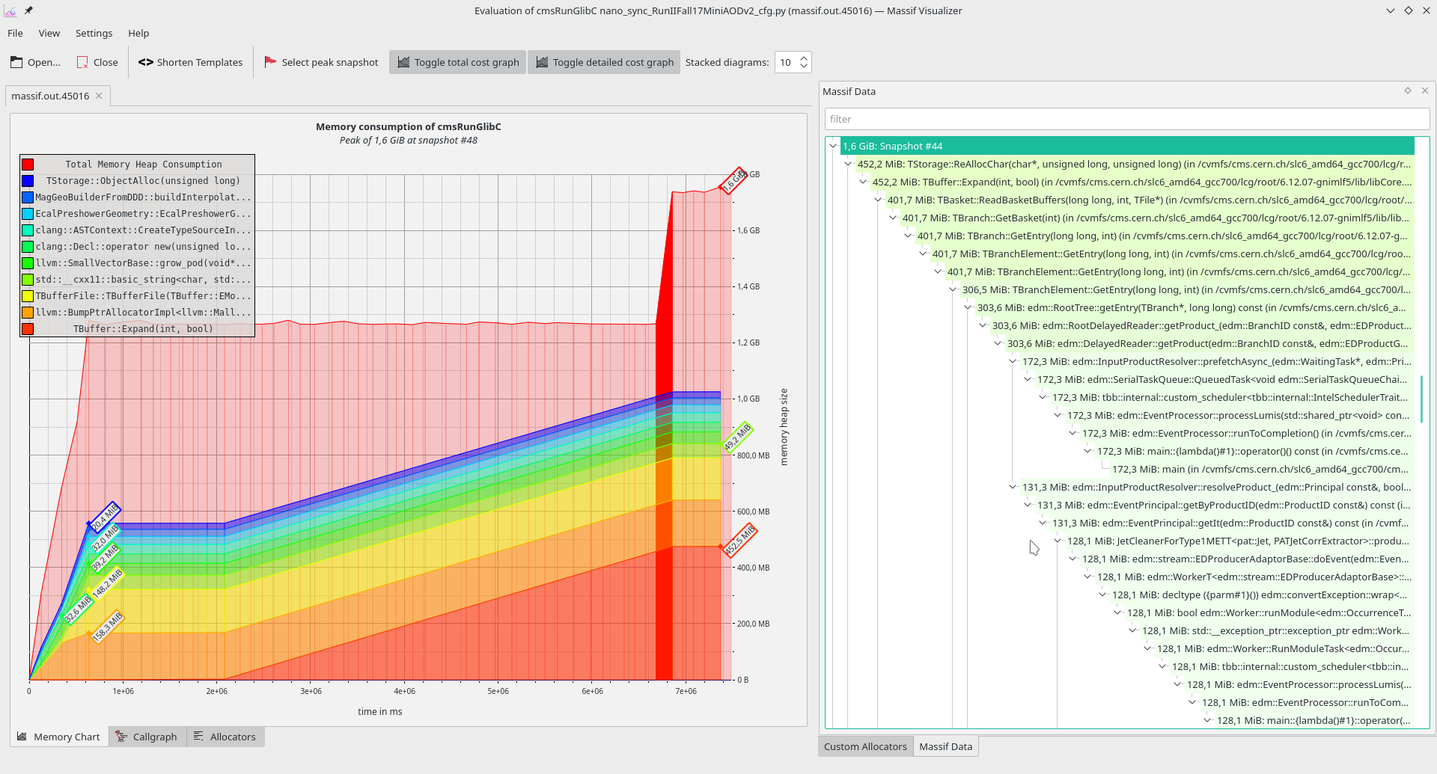
Task: Collapse edm::RootTree::getEntry node
Action: tap(968, 307)
